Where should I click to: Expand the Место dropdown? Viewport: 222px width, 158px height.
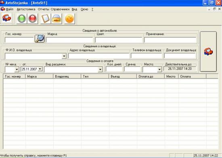point(159,70)
